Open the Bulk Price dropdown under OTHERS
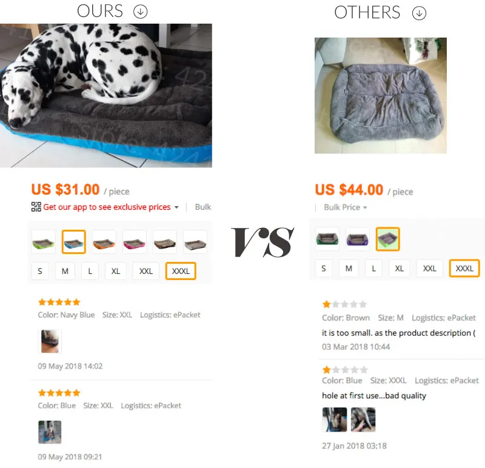485x468 pixels. click(x=345, y=207)
